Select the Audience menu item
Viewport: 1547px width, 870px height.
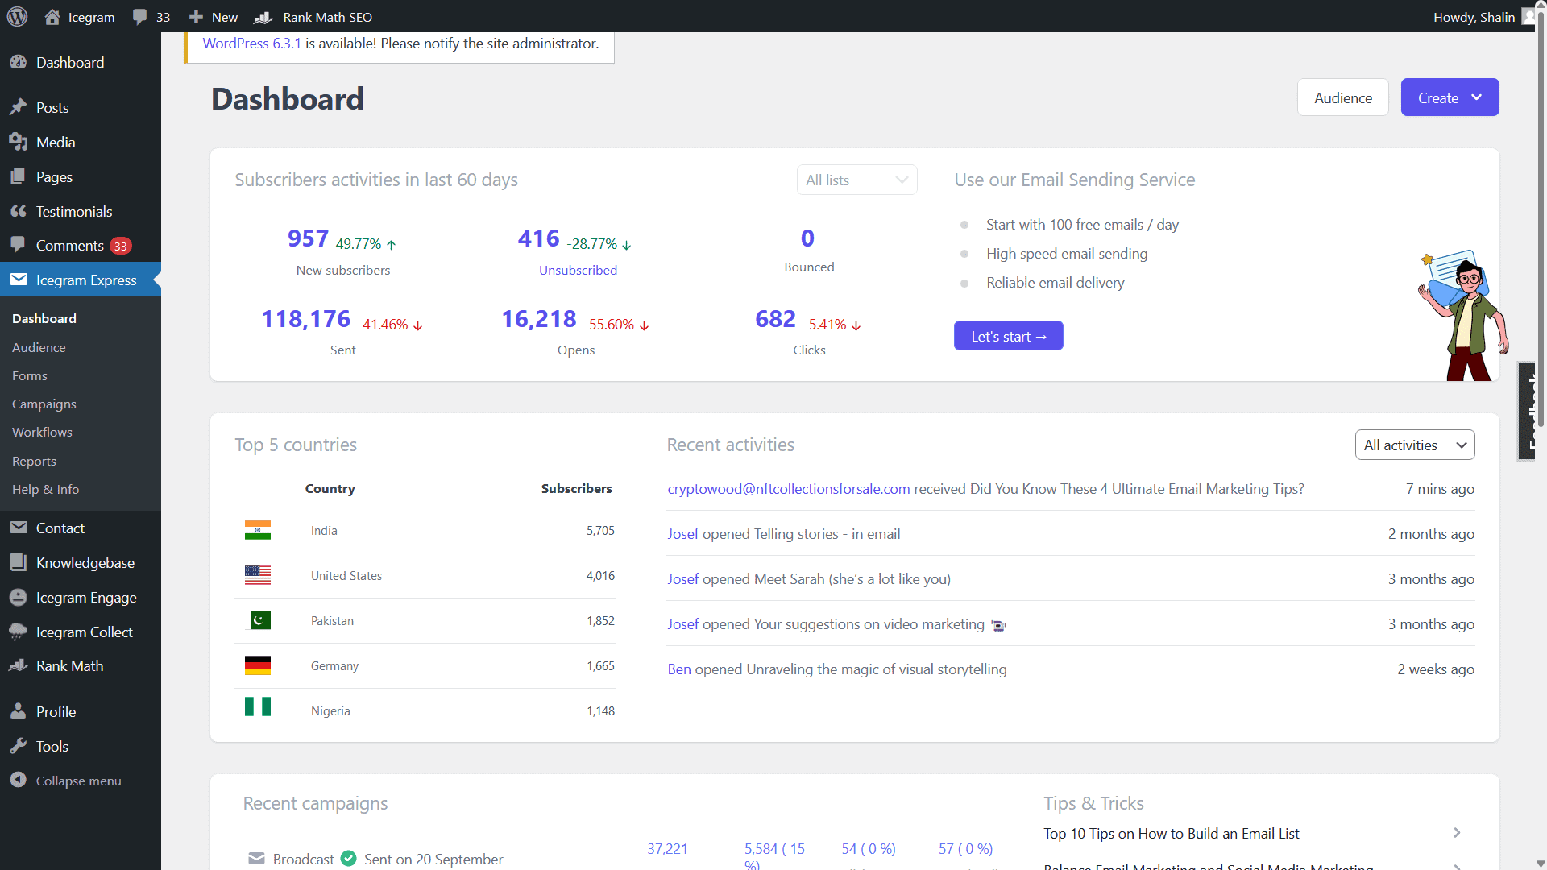[38, 346]
